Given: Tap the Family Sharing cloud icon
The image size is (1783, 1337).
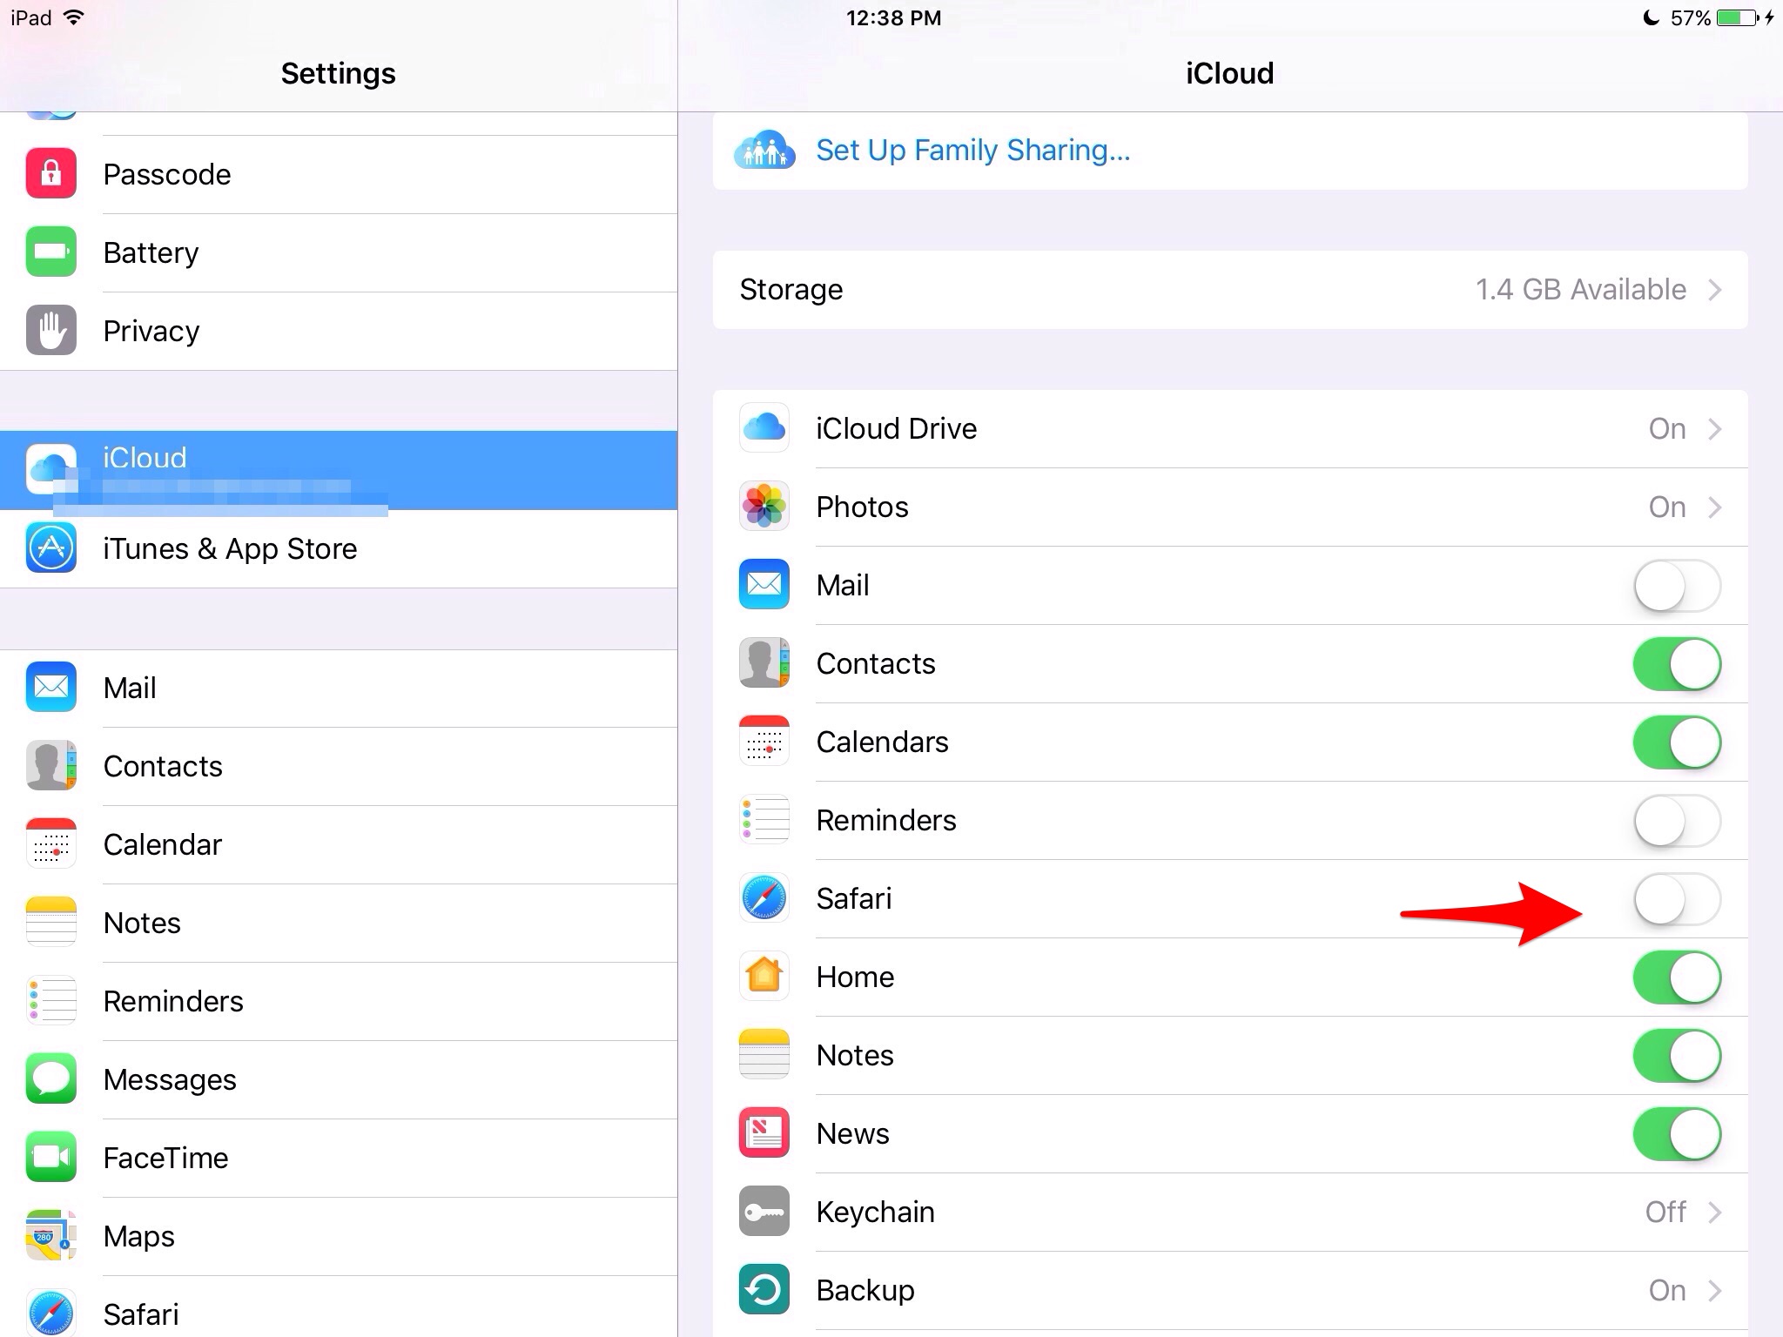Looking at the screenshot, I should point(764,151).
